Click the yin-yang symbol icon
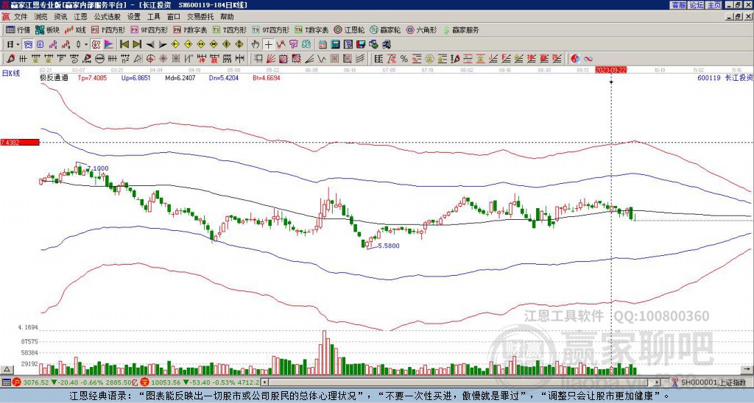Screen dimensions: 754x403 coord(575,59)
